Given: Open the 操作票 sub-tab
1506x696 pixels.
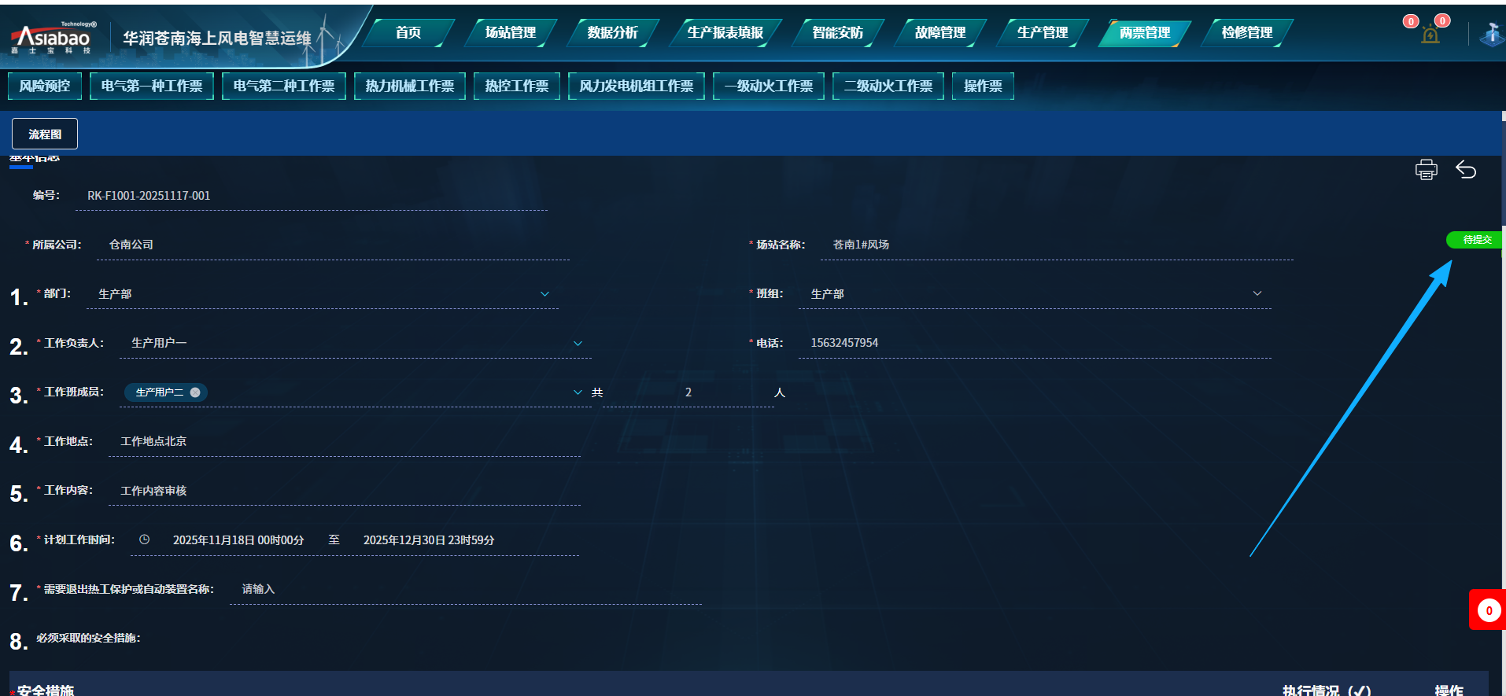Looking at the screenshot, I should (983, 86).
